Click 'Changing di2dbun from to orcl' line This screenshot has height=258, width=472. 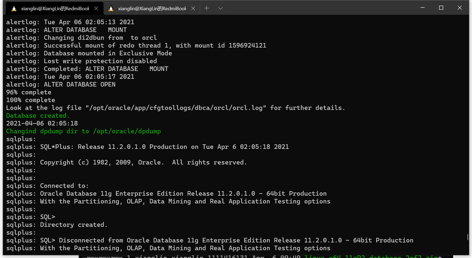tap(82, 38)
